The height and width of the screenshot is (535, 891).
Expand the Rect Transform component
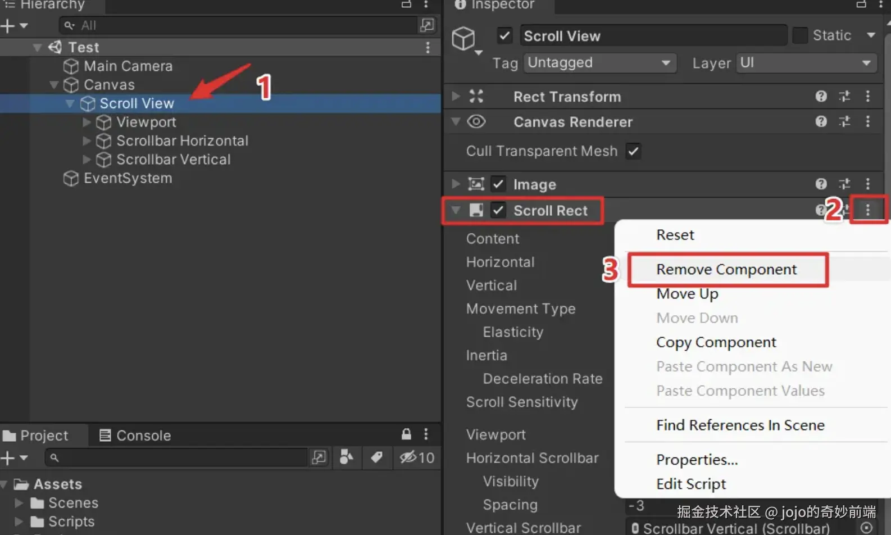tap(456, 97)
